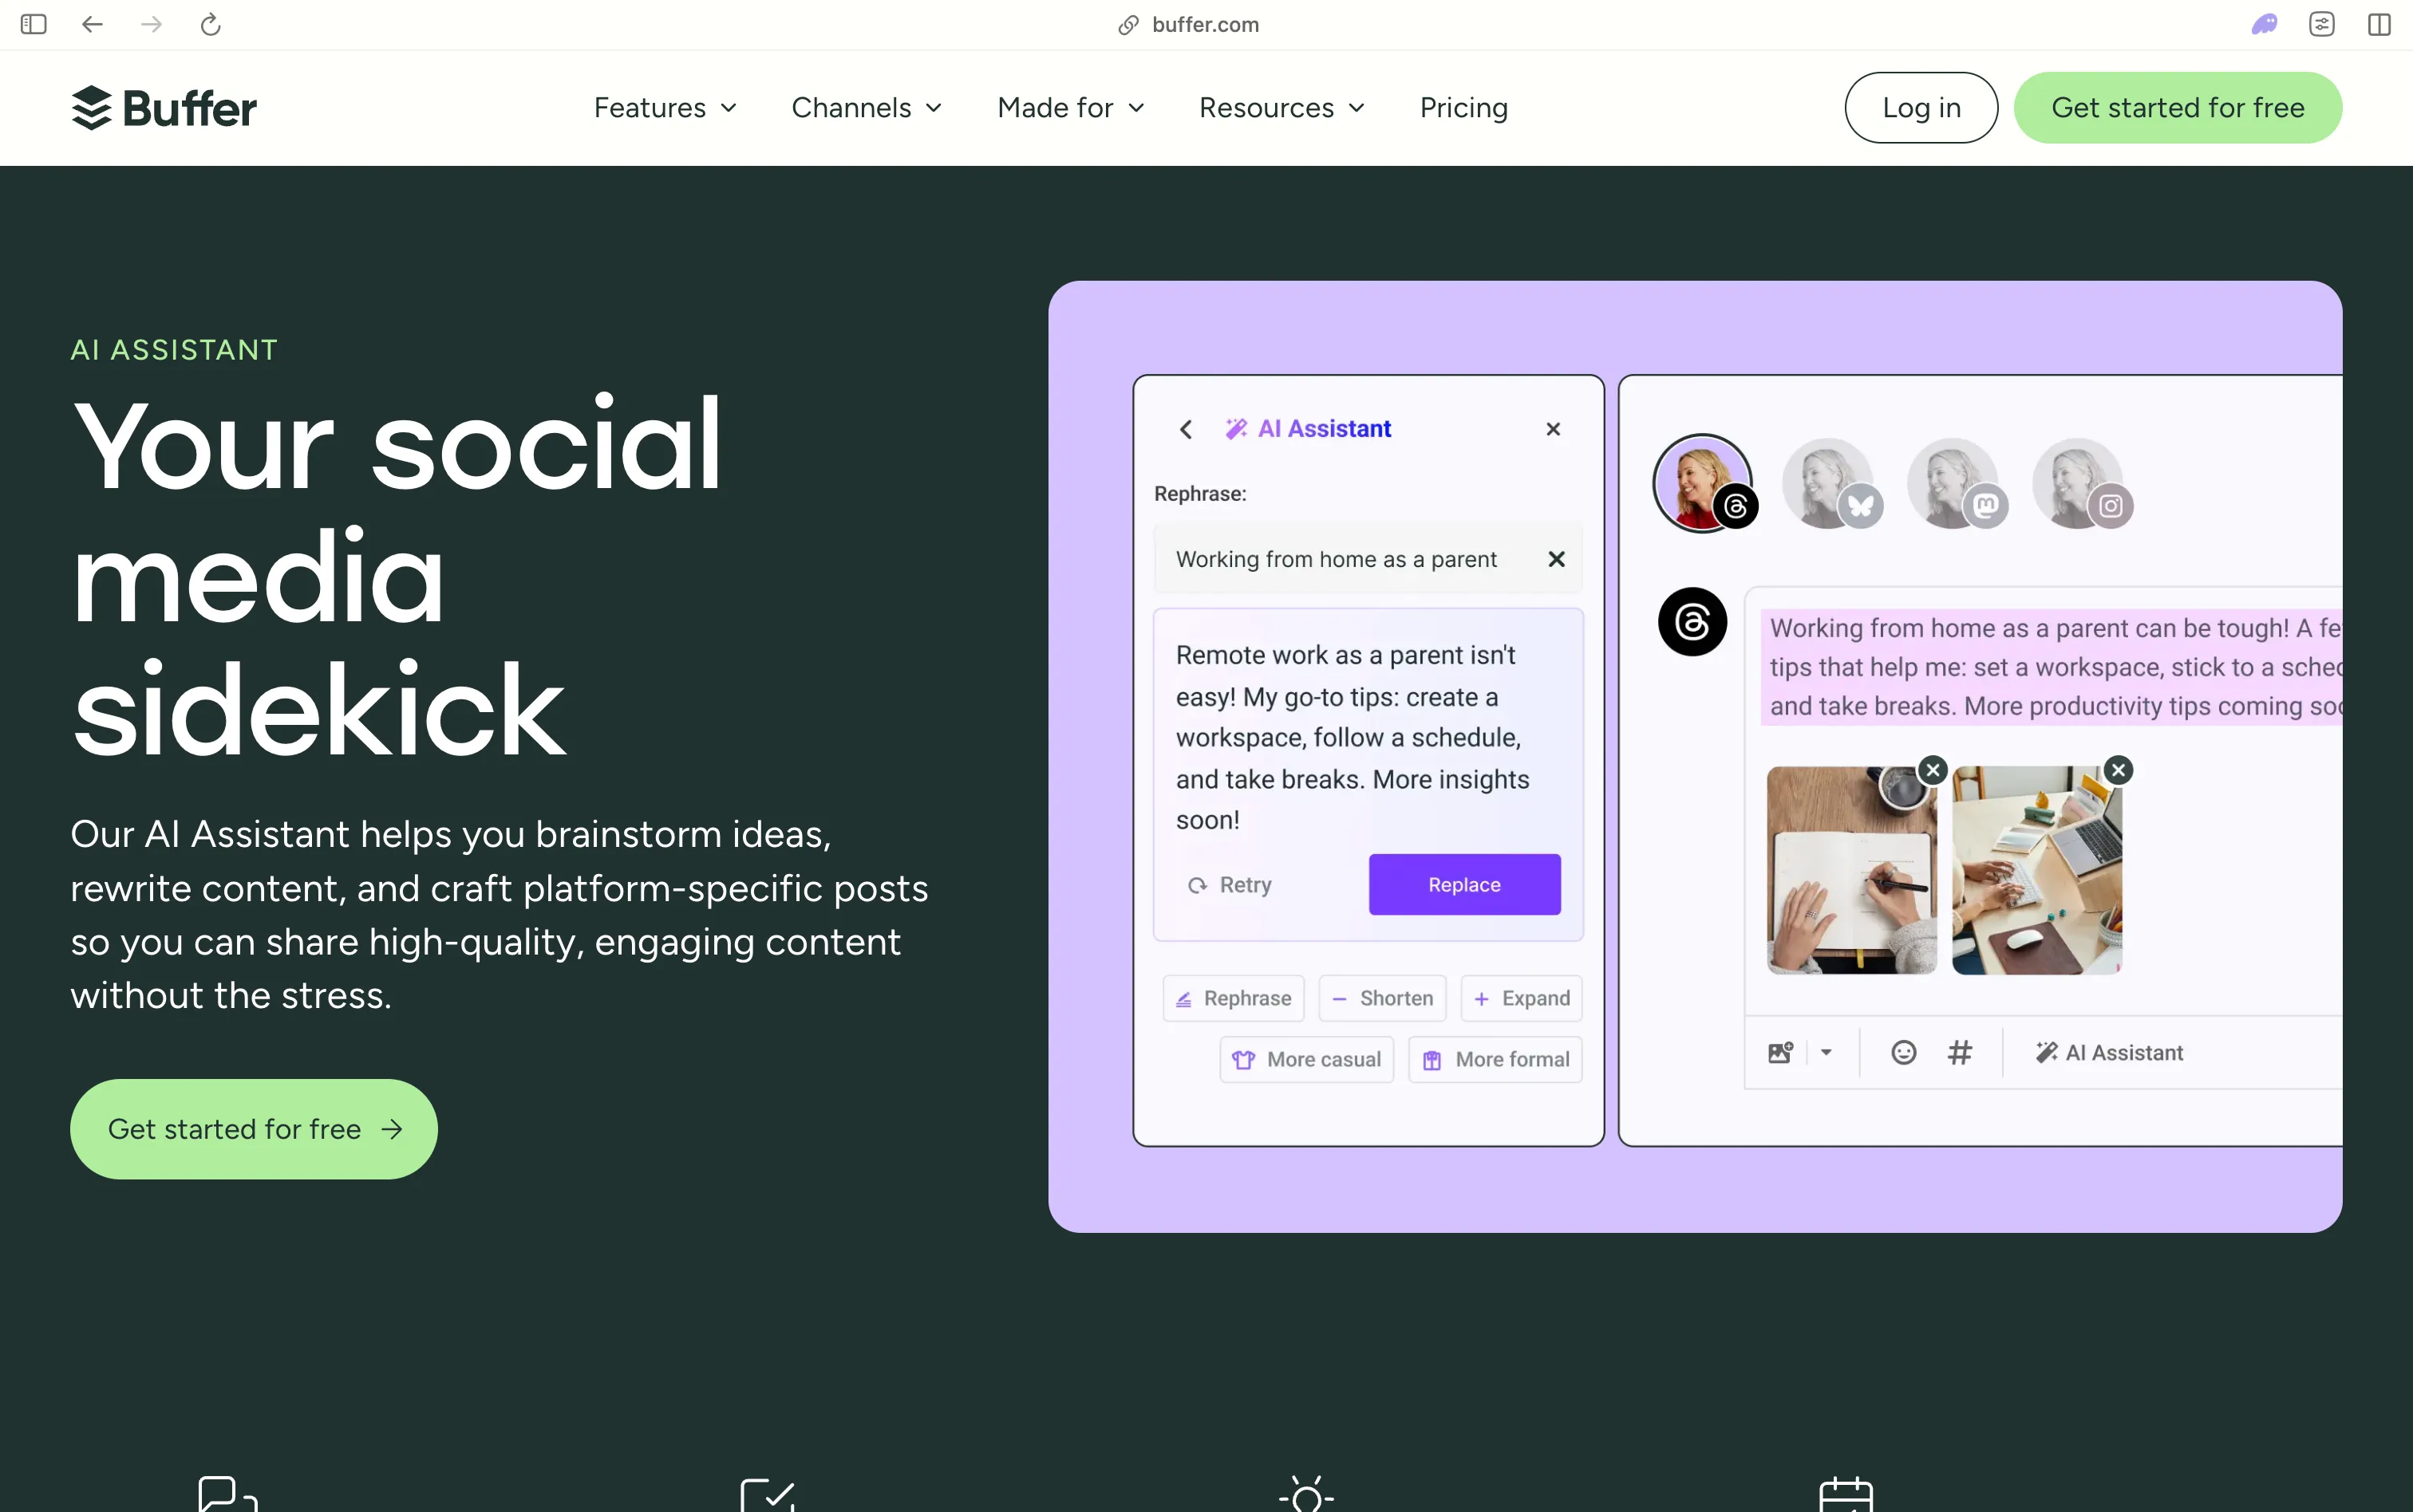2413x1512 pixels.
Task: Click the hashtag icon
Action: [x=1960, y=1053]
